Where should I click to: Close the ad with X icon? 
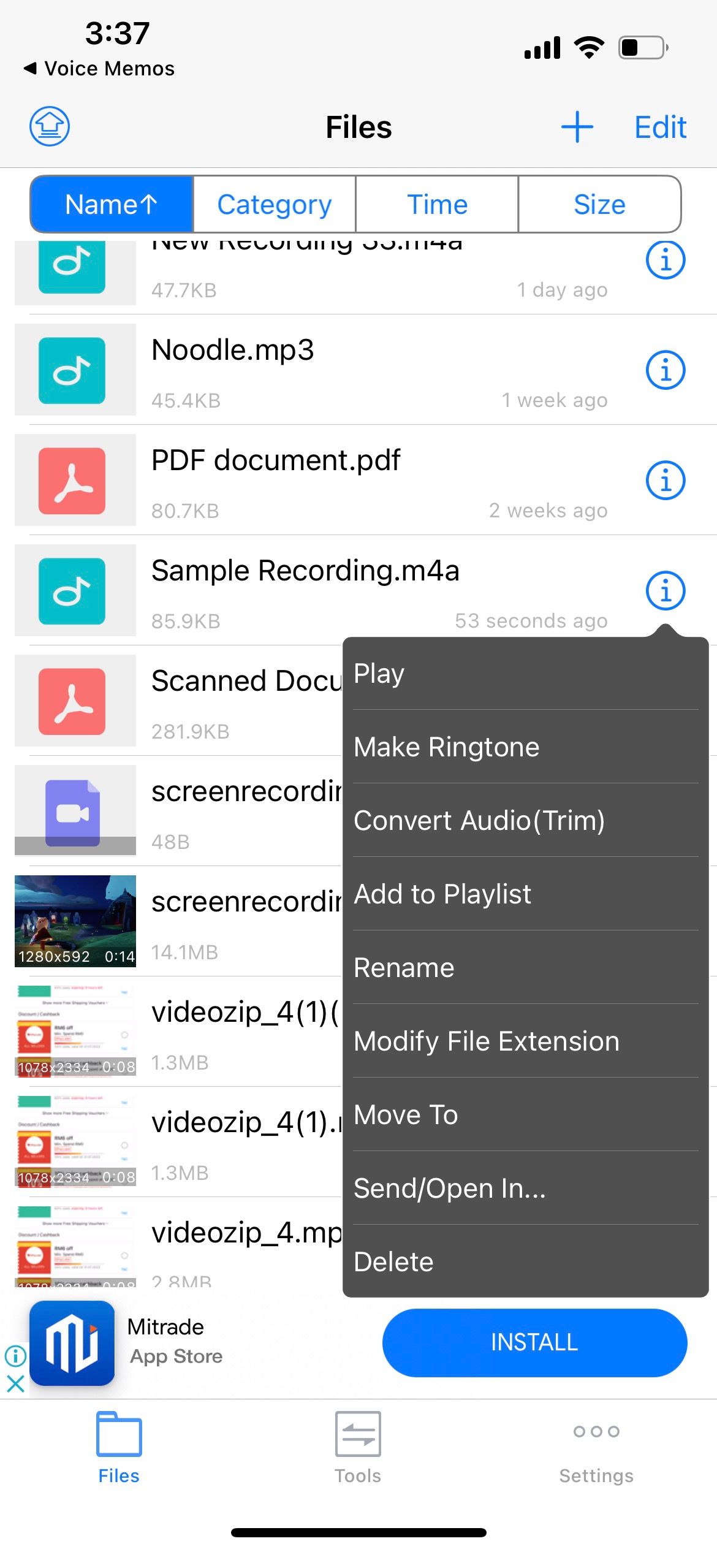tap(15, 1383)
